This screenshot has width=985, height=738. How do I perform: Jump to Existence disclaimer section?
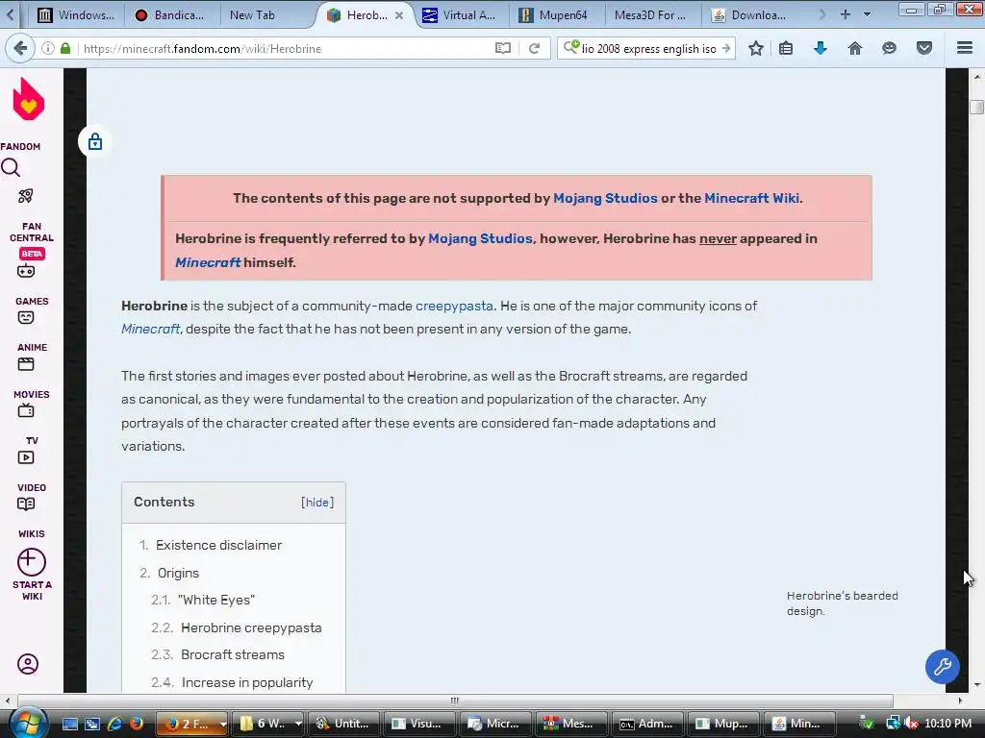(218, 545)
